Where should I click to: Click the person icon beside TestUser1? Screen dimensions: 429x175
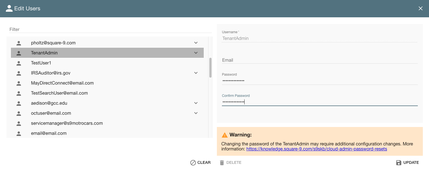point(19,63)
